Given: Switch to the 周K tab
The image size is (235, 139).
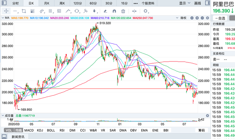Looking at the screenshot, I should (x=62, y=3).
